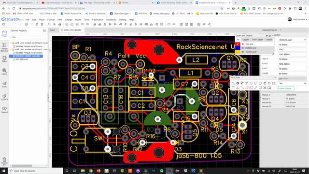Pin the Layers and Objects panel
This screenshot has height=174, width=309.
coord(267,36)
